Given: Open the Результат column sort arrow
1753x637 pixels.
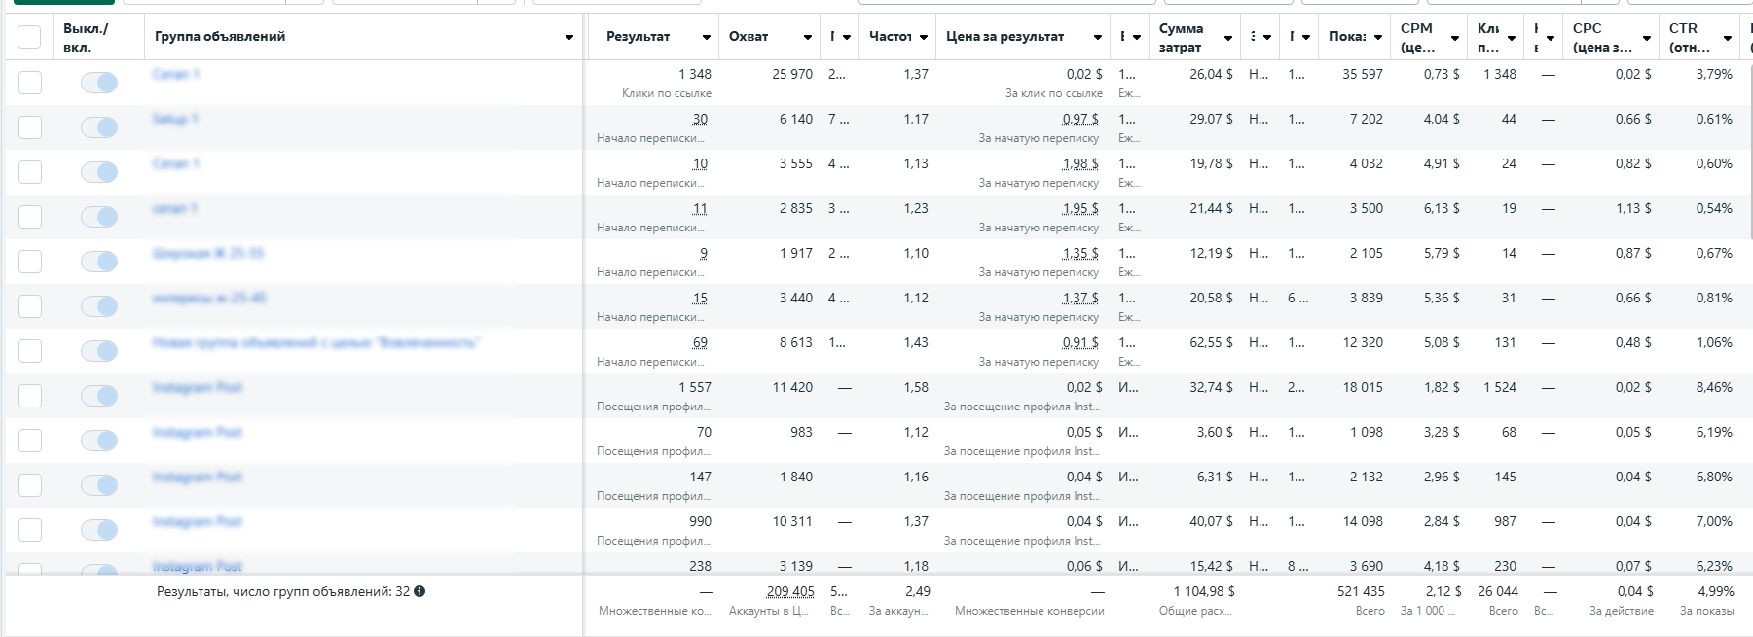Looking at the screenshot, I should (x=707, y=37).
